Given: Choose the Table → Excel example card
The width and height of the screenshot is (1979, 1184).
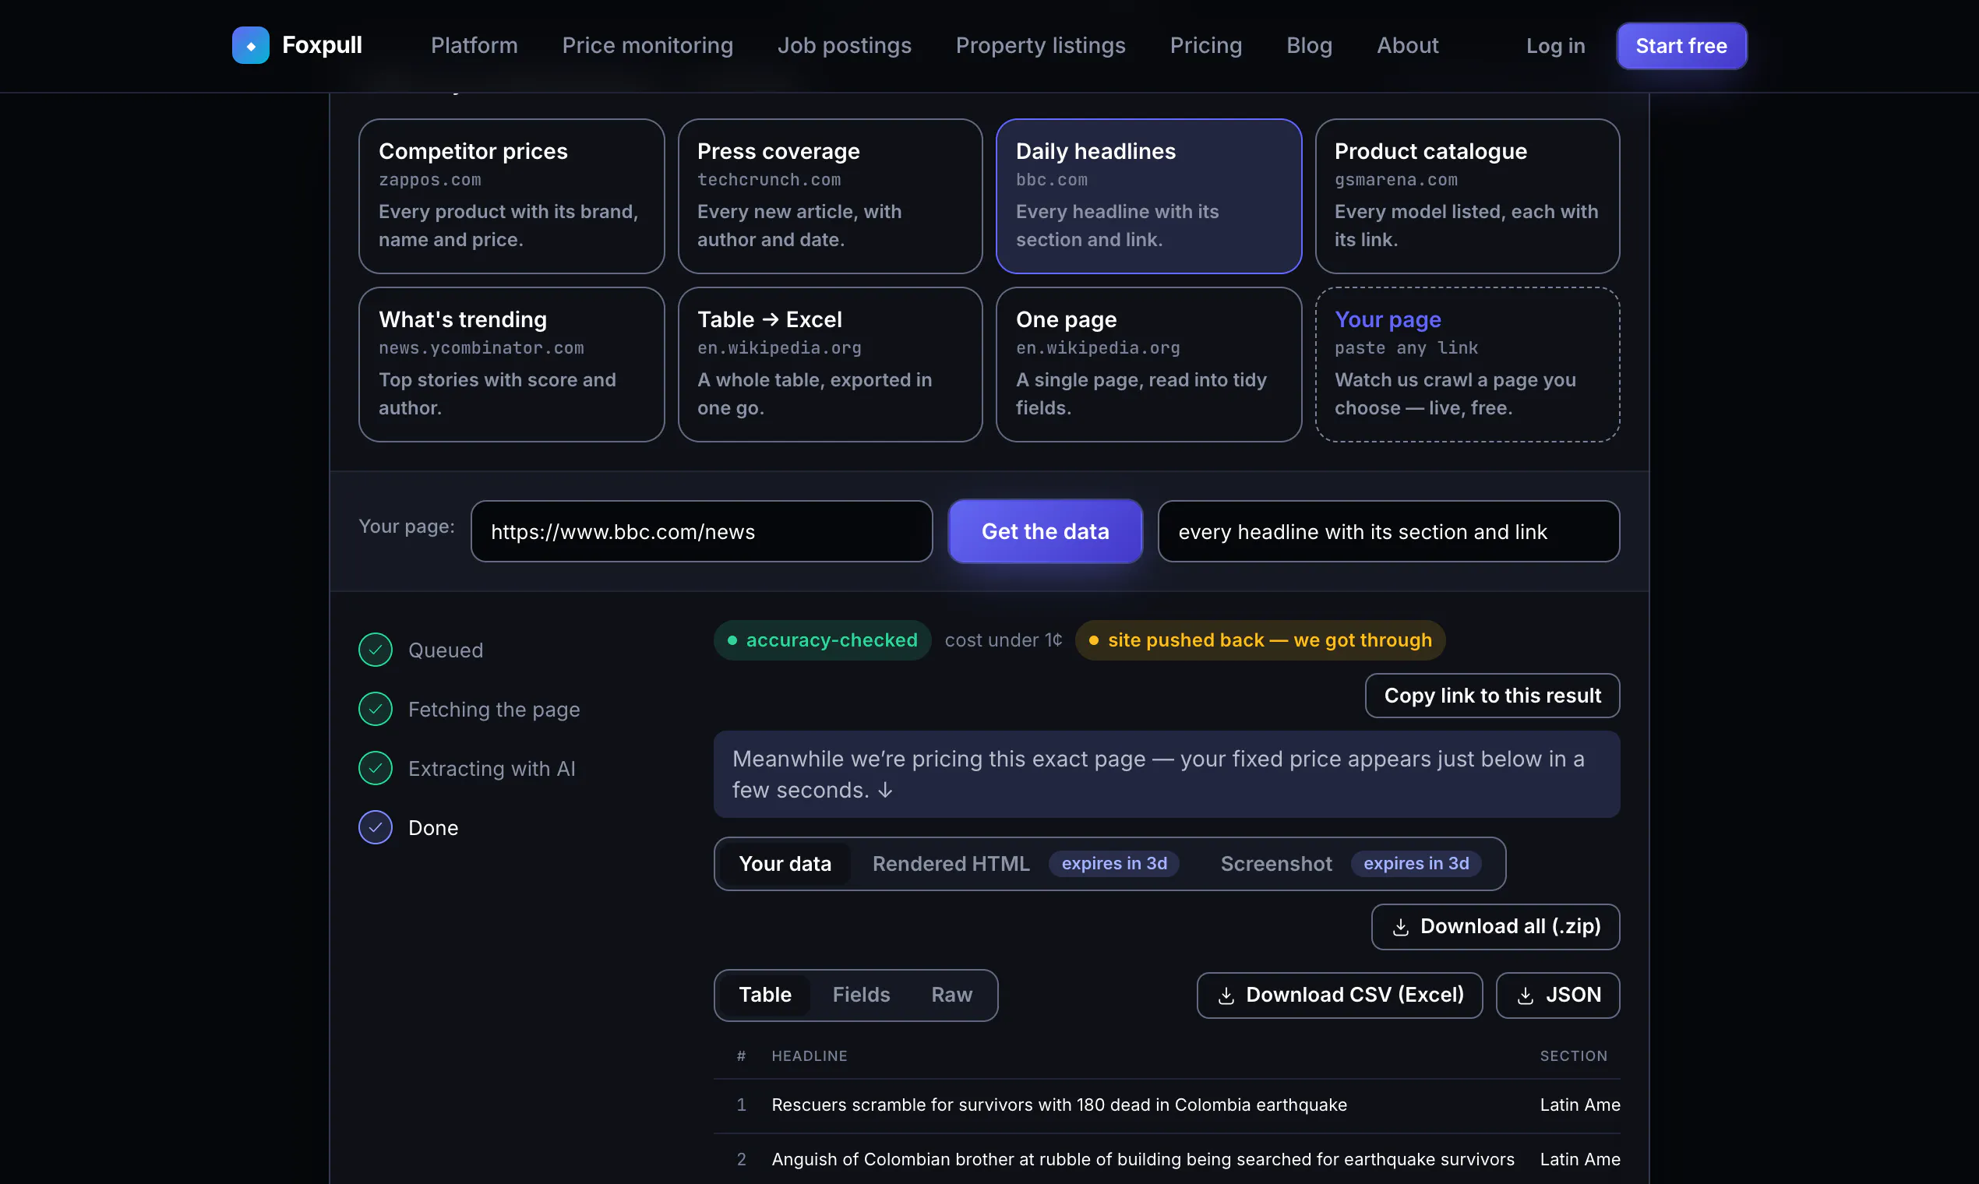Looking at the screenshot, I should click(x=830, y=365).
